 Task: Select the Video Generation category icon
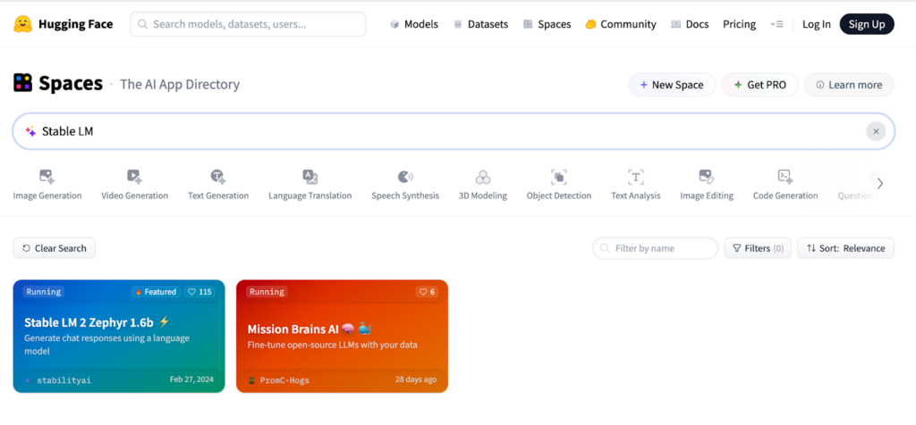(x=134, y=177)
